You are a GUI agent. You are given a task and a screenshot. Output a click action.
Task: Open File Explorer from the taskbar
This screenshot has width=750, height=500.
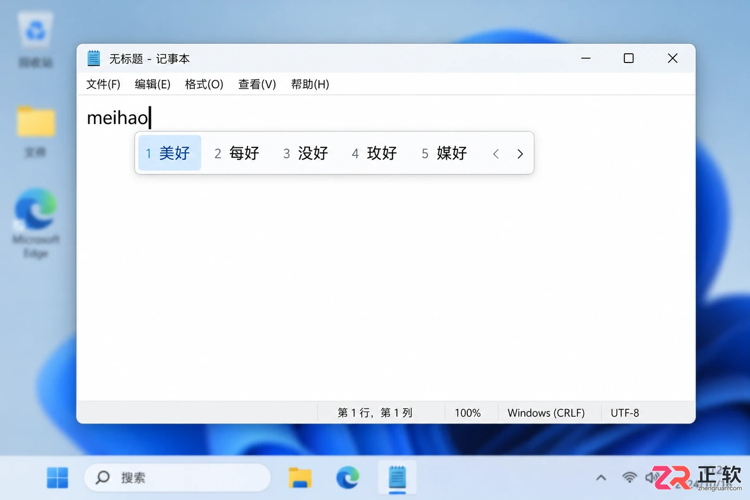click(300, 478)
